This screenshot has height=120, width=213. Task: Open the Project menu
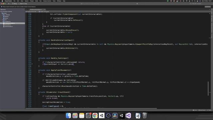32,1
